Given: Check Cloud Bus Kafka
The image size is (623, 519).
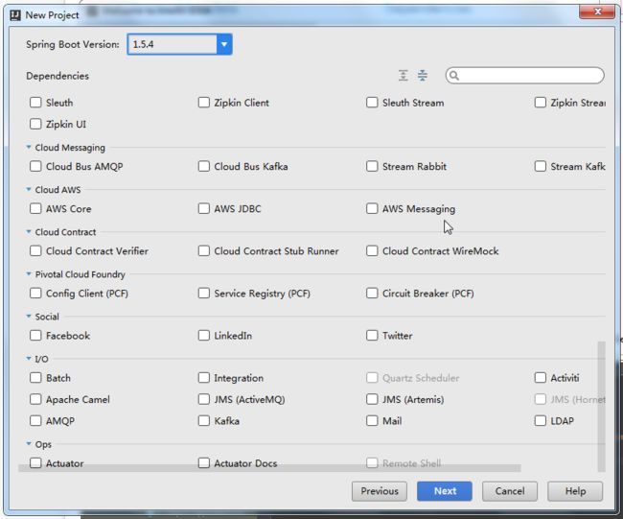Looking at the screenshot, I should [204, 166].
